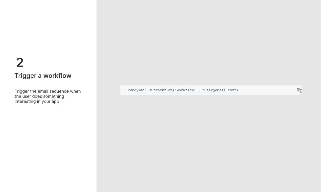Viewport: 321px width, 192px height.
Task: Copy the runWorkflow code snippet
Action: click(299, 90)
